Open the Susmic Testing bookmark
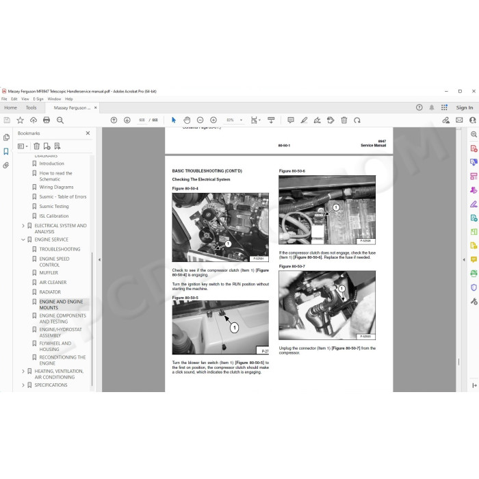 tap(54, 207)
